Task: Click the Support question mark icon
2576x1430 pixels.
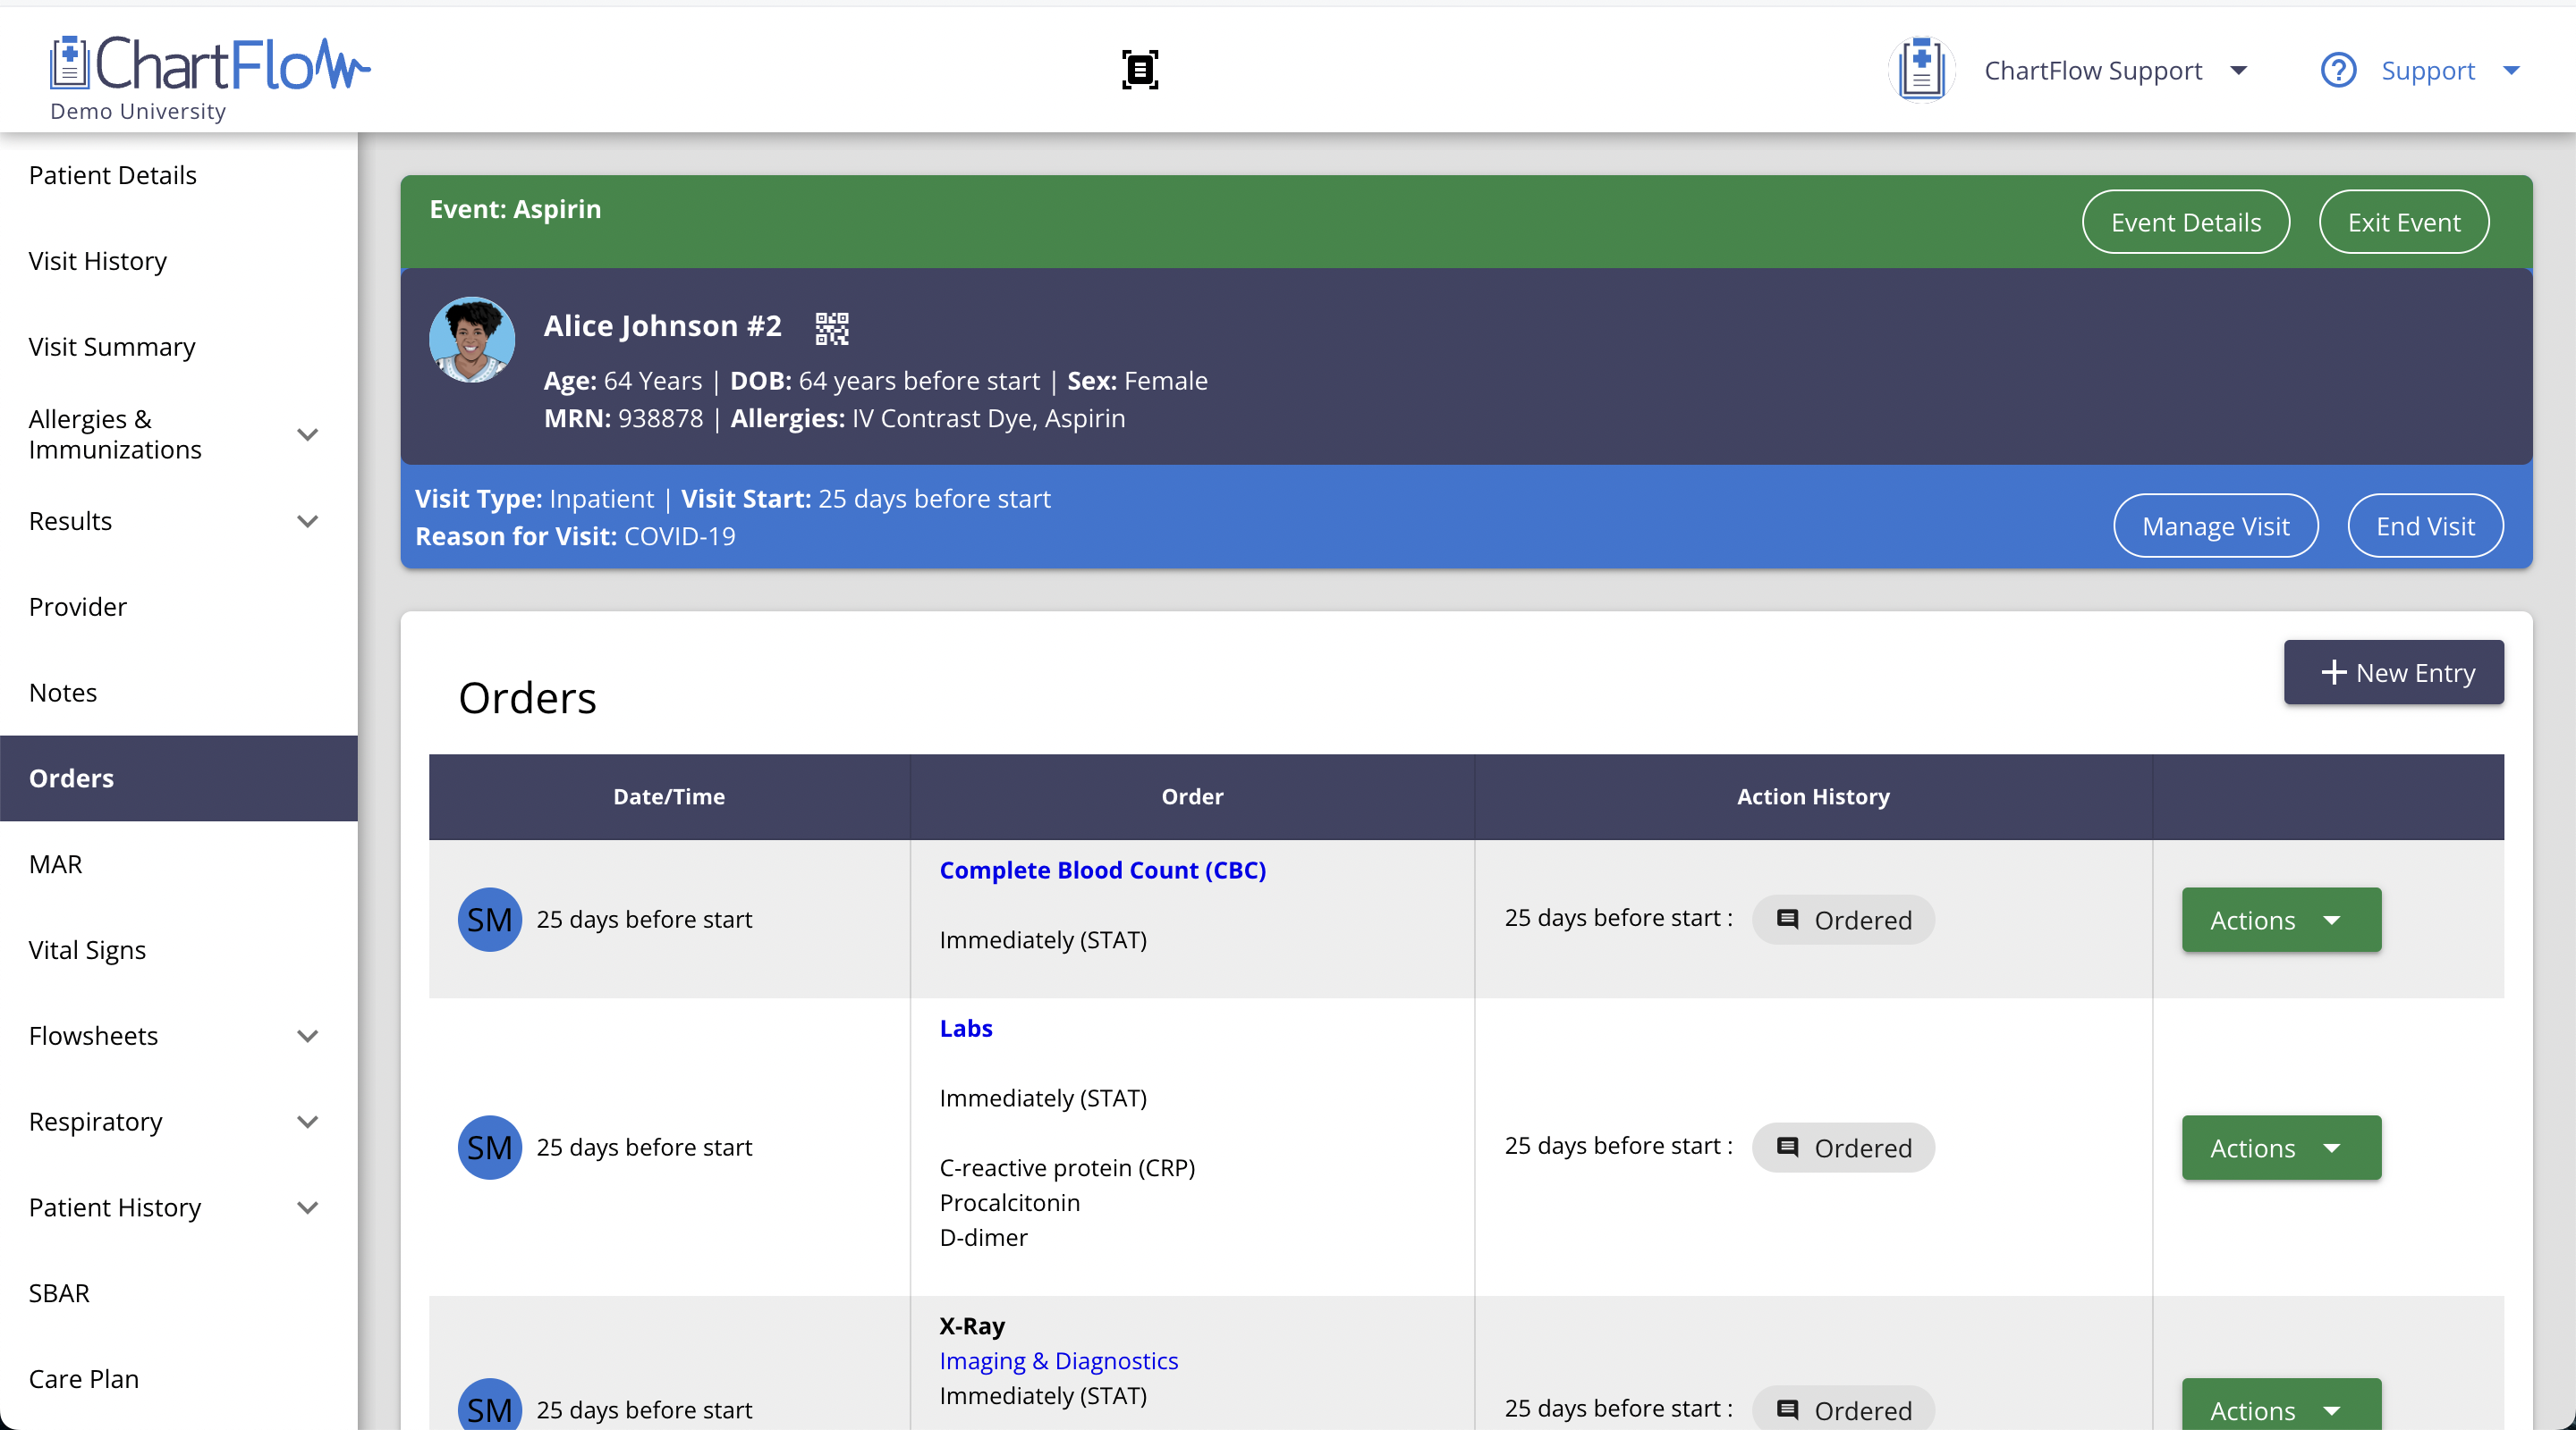Action: click(x=2338, y=70)
